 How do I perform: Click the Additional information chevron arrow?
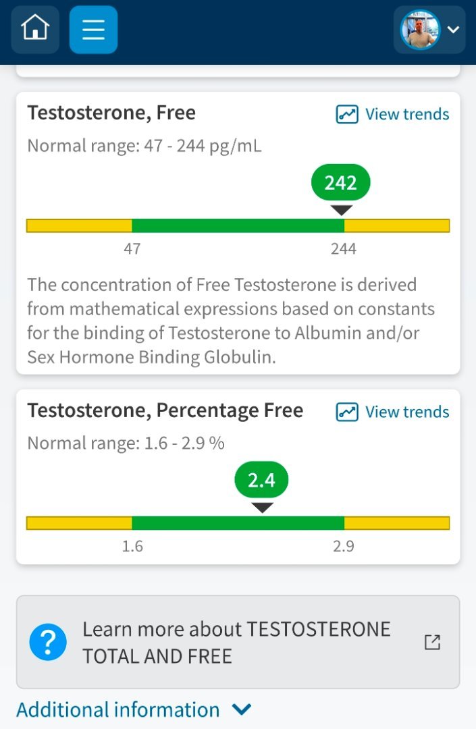click(x=241, y=709)
